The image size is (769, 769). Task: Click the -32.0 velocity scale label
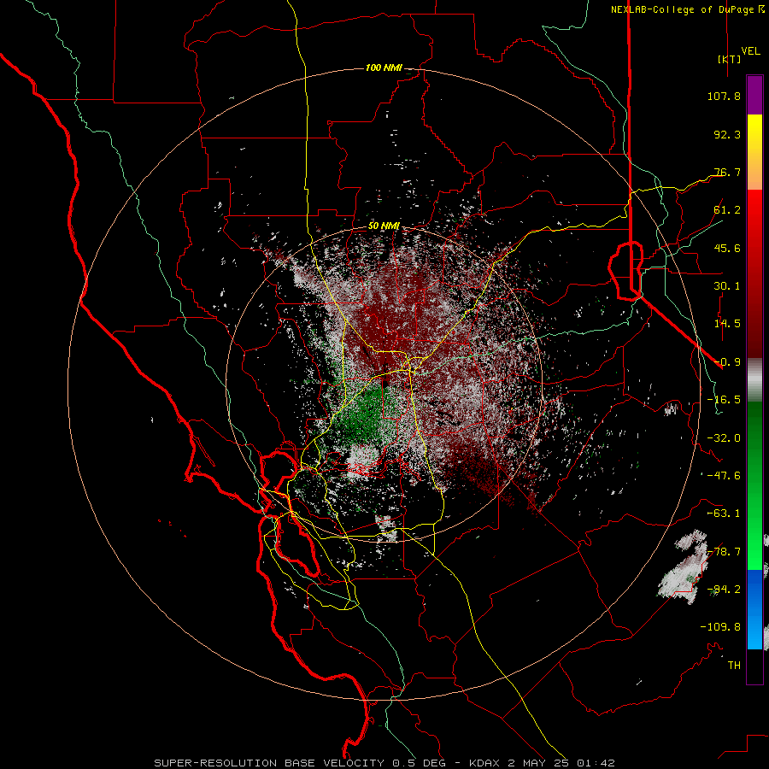(724, 438)
